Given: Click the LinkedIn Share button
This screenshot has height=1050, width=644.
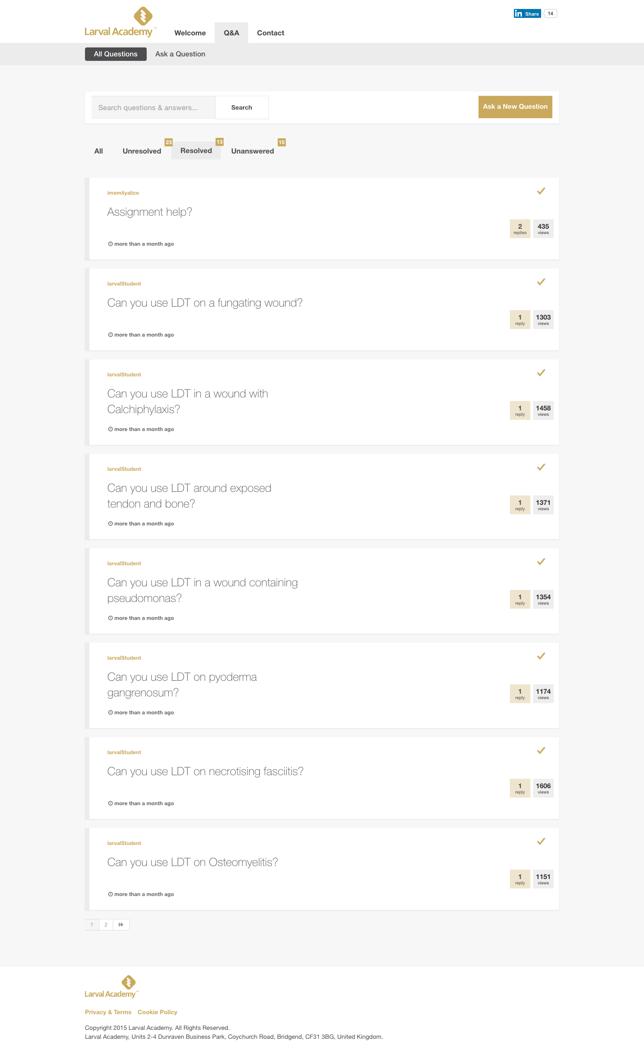Looking at the screenshot, I should coord(527,13).
